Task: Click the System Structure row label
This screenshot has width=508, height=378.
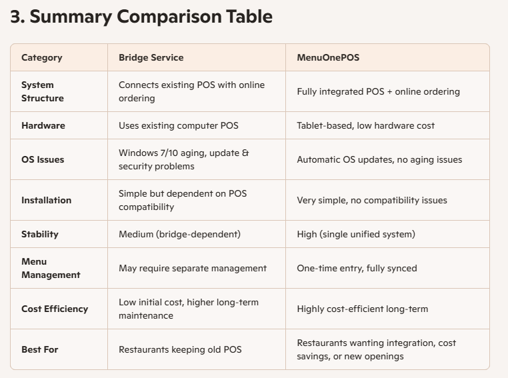Action: [x=43, y=91]
